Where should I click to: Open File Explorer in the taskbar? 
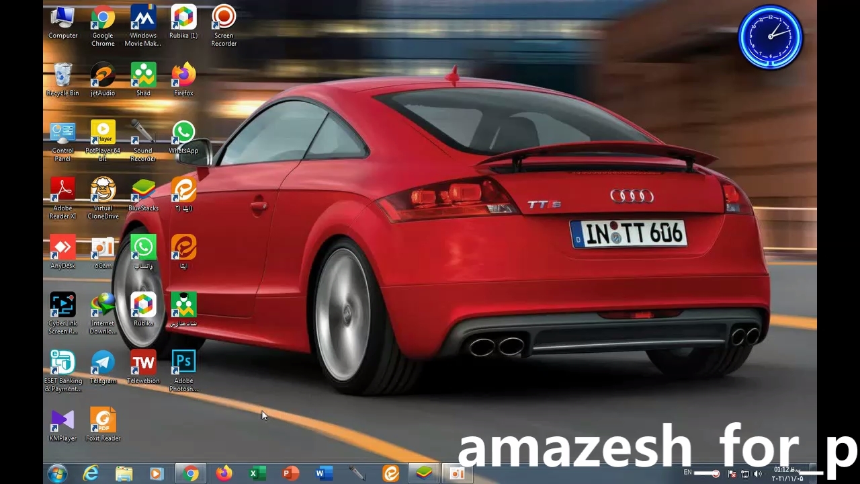(124, 474)
